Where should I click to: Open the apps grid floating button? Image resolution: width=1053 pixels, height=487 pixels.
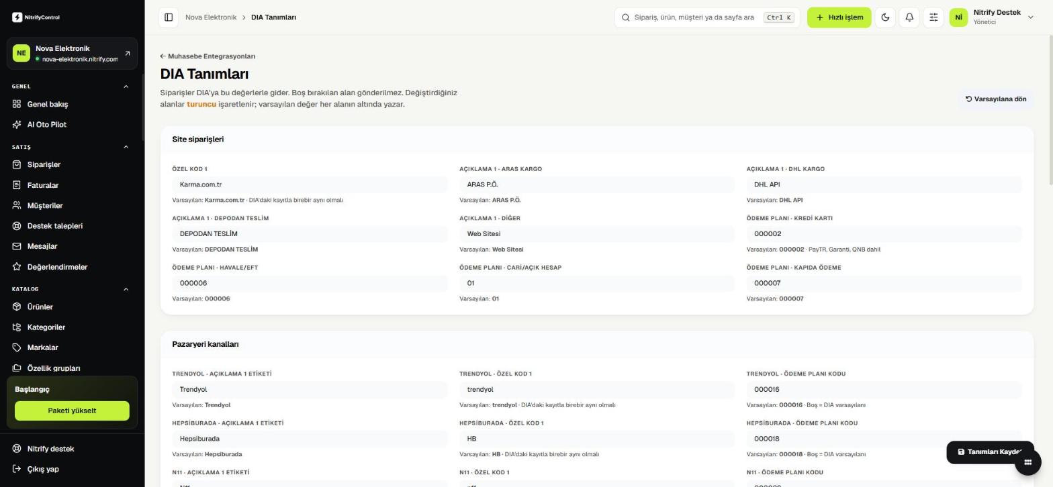pyautogui.click(x=1027, y=462)
